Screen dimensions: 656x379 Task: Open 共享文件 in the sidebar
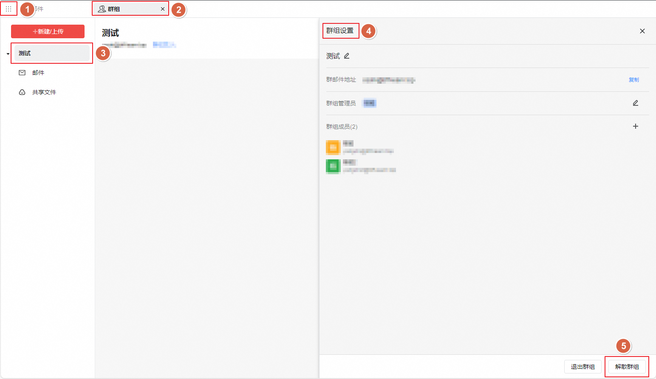pos(44,92)
